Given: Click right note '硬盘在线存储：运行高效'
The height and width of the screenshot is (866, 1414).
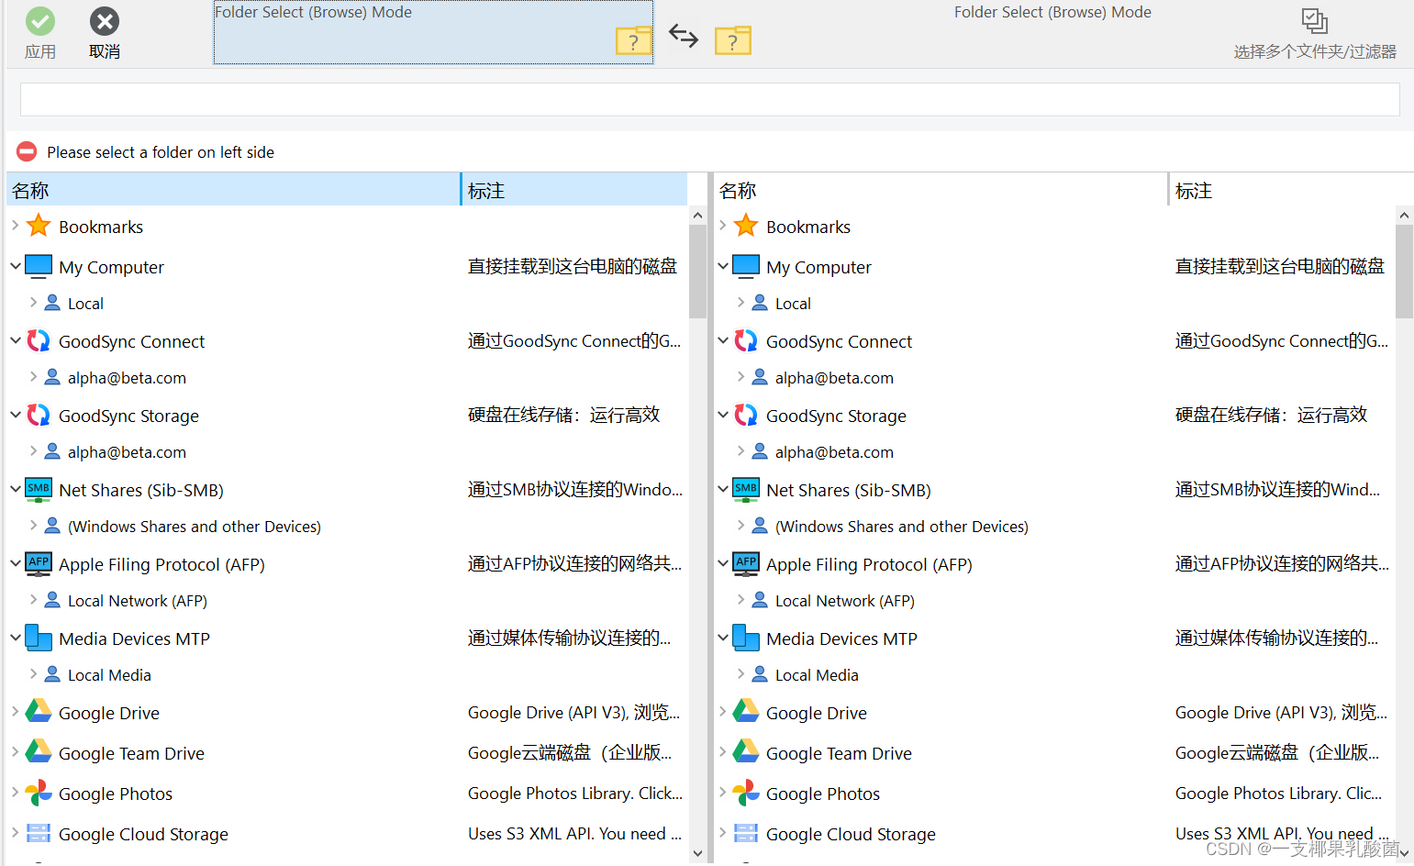Looking at the screenshot, I should pyautogui.click(x=1271, y=415).
